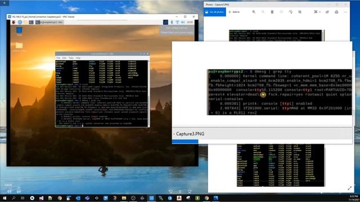This screenshot has height=202, width=360.
Task: Rotate the photo in Photos app
Action: click(x=290, y=12)
